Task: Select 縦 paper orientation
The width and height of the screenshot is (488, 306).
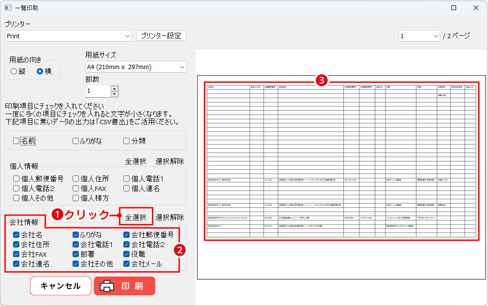Action: [x=14, y=72]
